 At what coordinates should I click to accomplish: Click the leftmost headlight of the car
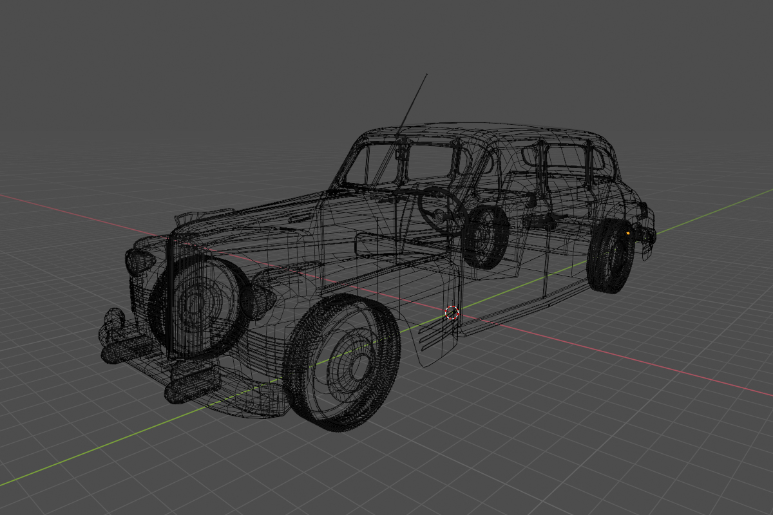pyautogui.click(x=140, y=261)
